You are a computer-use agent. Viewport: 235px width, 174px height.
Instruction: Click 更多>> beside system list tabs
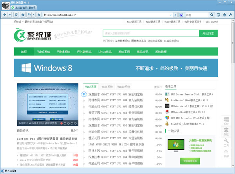coord(158,87)
